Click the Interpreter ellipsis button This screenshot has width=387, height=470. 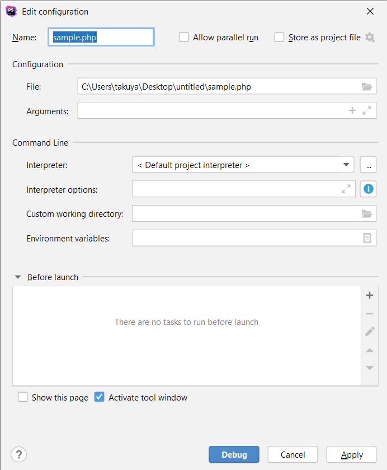click(368, 165)
